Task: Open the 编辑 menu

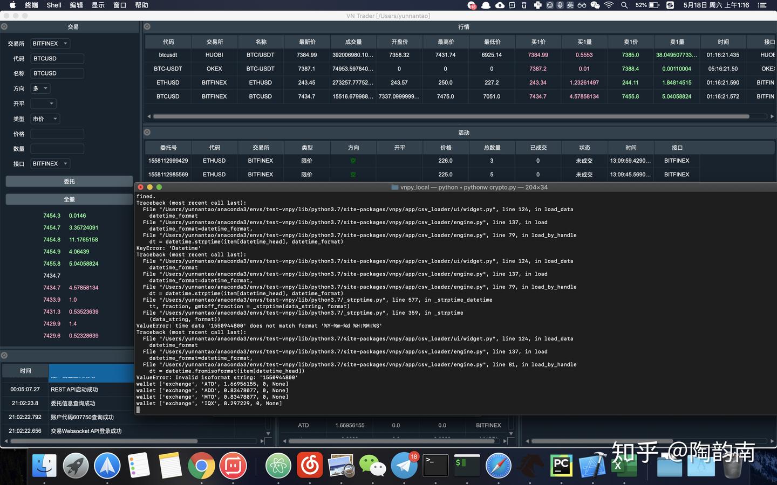Action: click(77, 5)
